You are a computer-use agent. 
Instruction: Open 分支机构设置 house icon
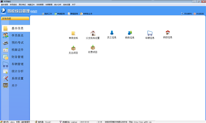pyautogui.click(x=93, y=33)
